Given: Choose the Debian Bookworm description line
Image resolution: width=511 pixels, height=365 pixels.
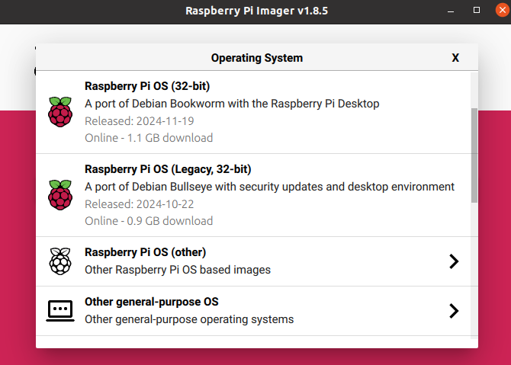Looking at the screenshot, I should pos(232,104).
